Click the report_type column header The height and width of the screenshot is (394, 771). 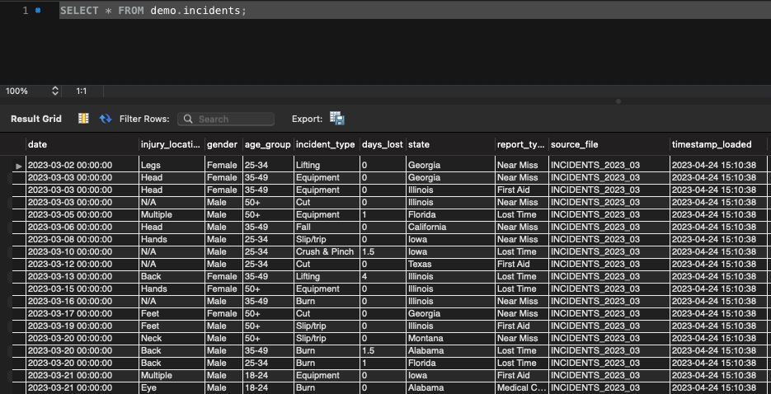click(x=522, y=144)
